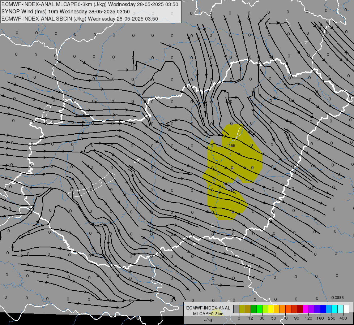The image size is (354, 325).
Task: Click the legend tick label 50
Action: point(274,318)
